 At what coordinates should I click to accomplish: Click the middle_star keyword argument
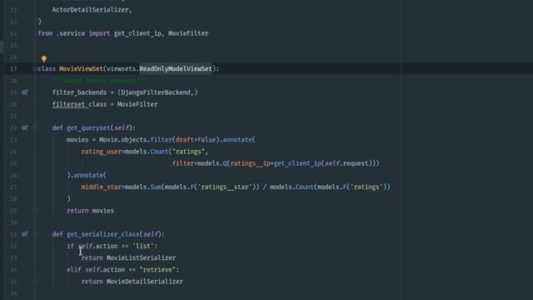101,187
